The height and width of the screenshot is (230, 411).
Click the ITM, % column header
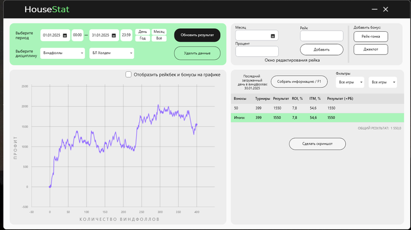(315, 99)
